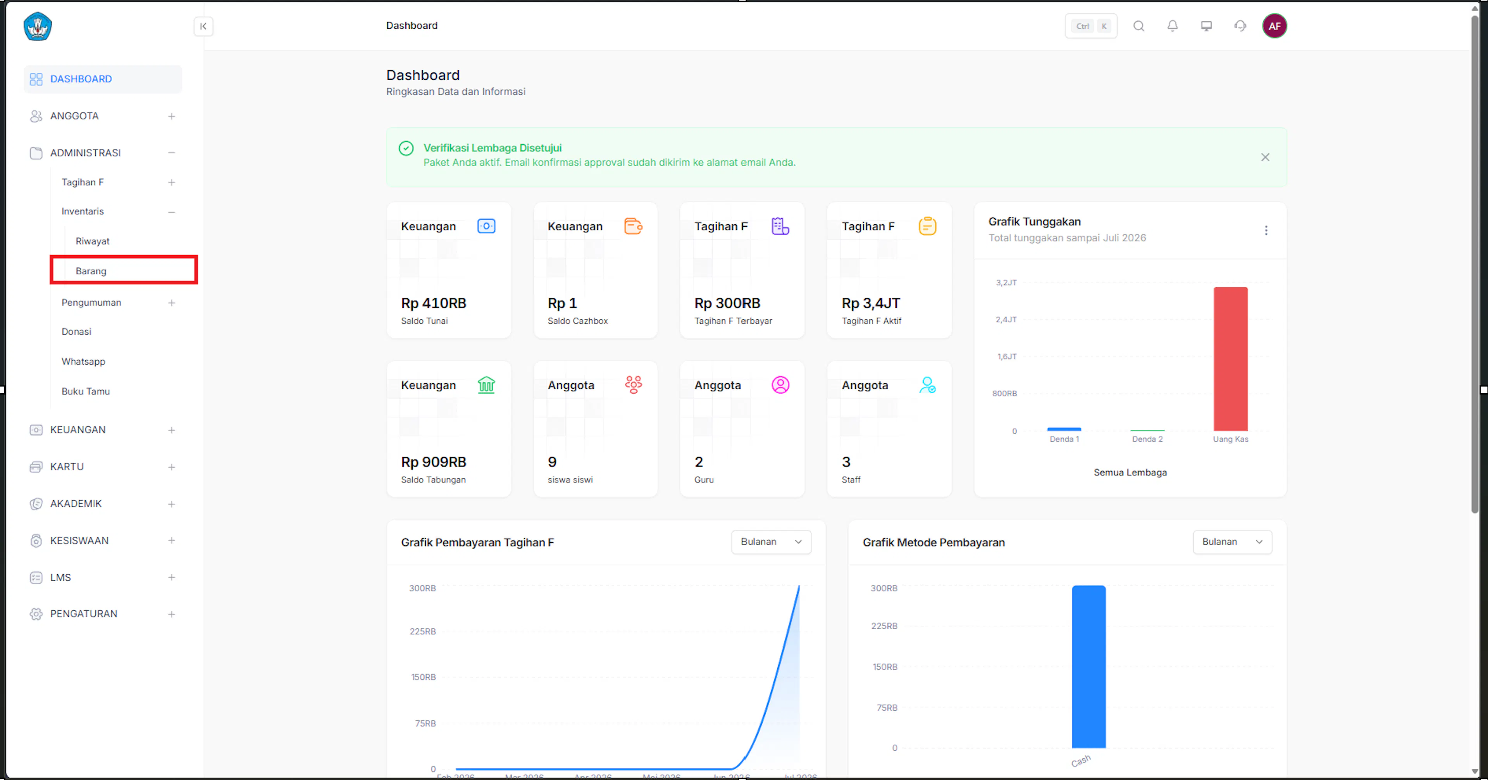Select the Barang menu item

(124, 270)
